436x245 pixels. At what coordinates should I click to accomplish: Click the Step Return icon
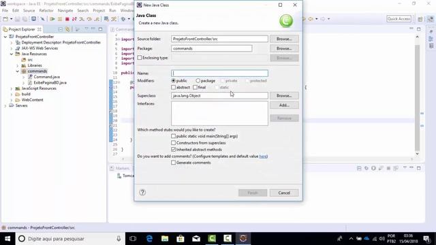pyautogui.click(x=97, y=19)
